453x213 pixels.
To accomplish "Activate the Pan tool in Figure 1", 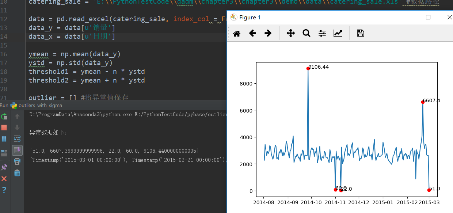I will point(290,33).
